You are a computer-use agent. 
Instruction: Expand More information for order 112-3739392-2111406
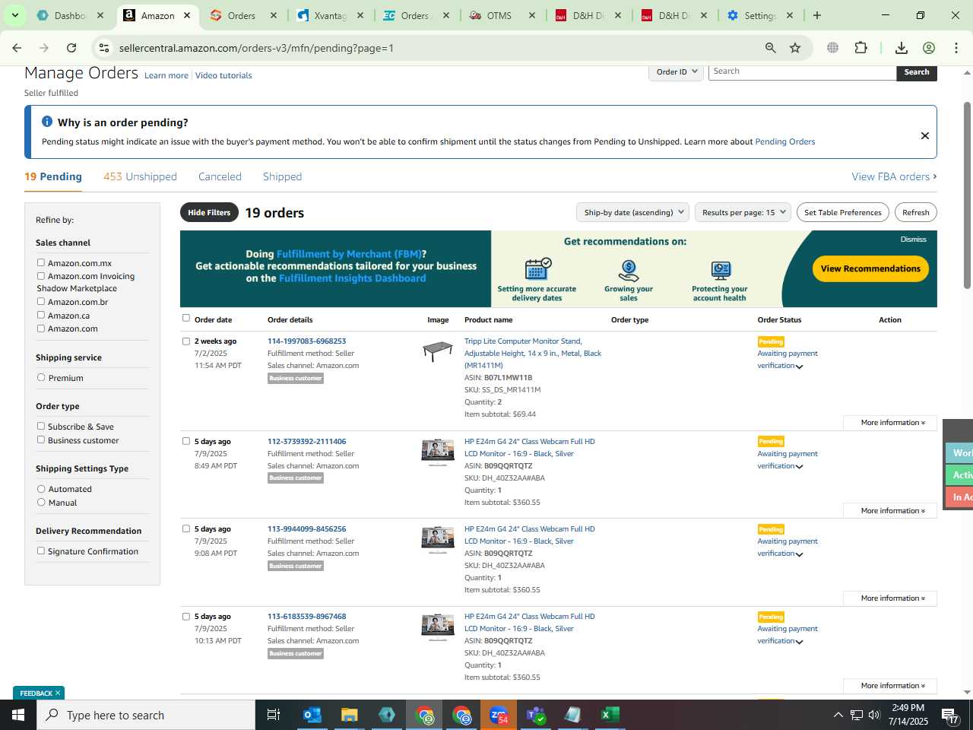(x=891, y=510)
